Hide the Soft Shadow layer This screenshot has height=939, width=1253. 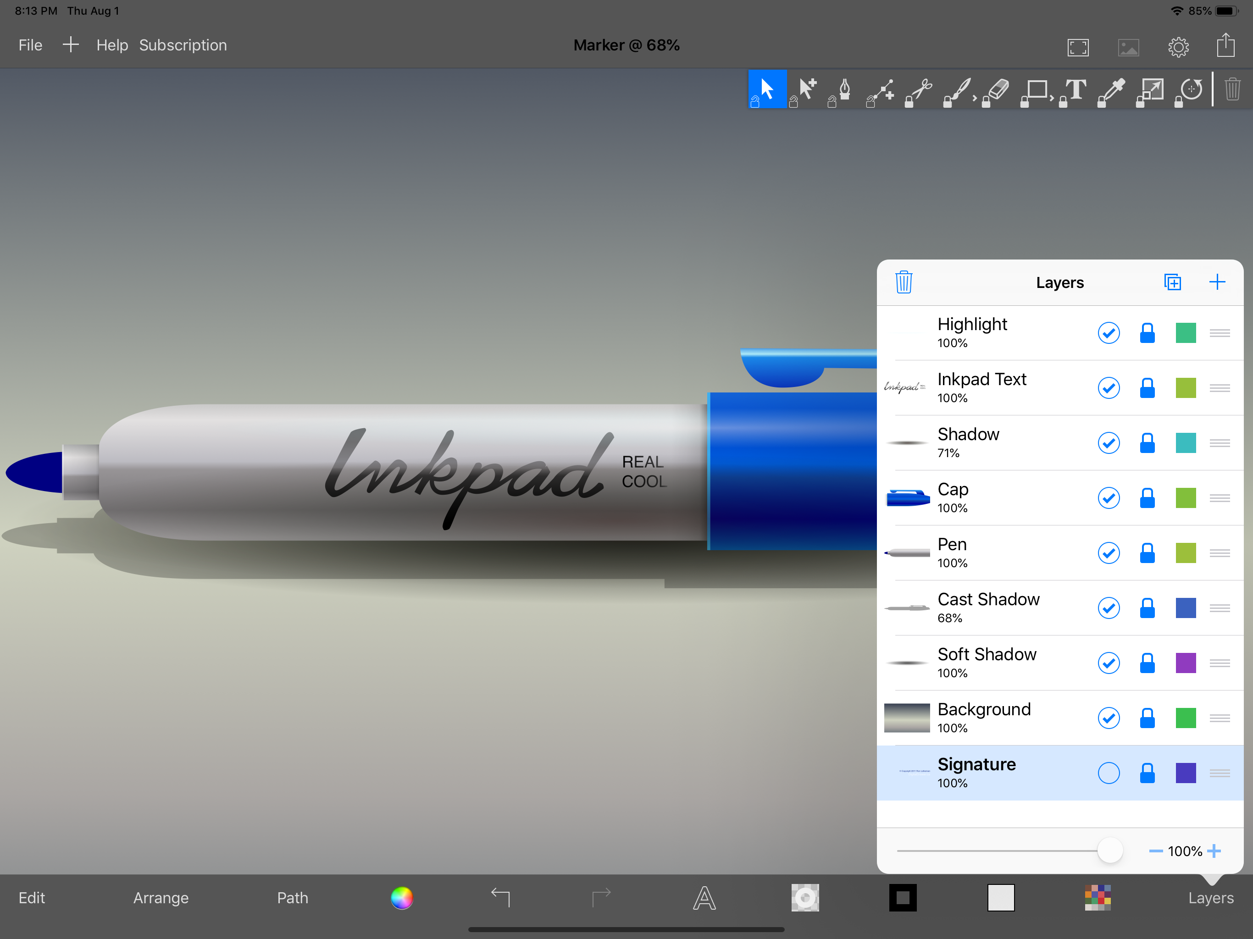1109,663
